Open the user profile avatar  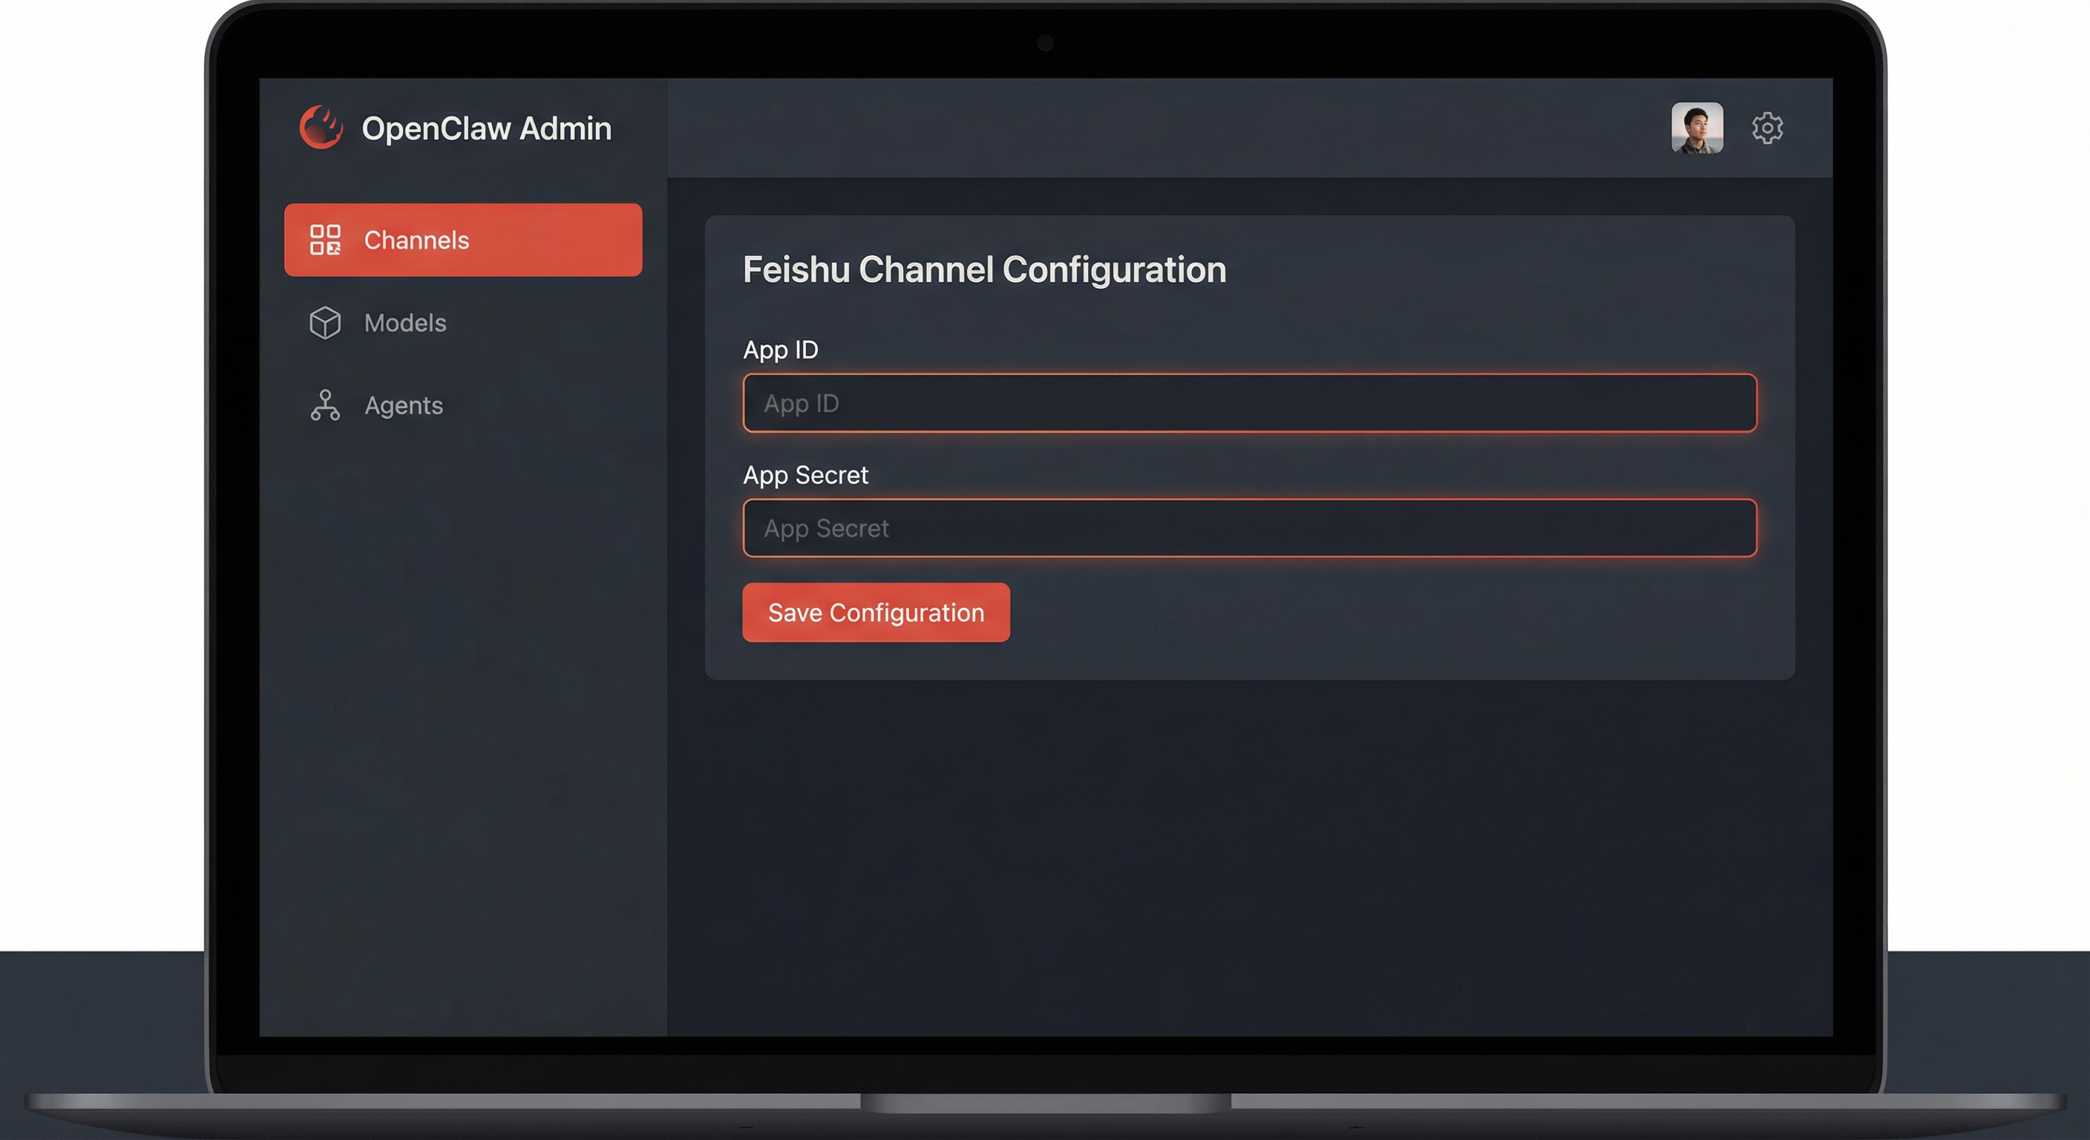[x=1697, y=128]
